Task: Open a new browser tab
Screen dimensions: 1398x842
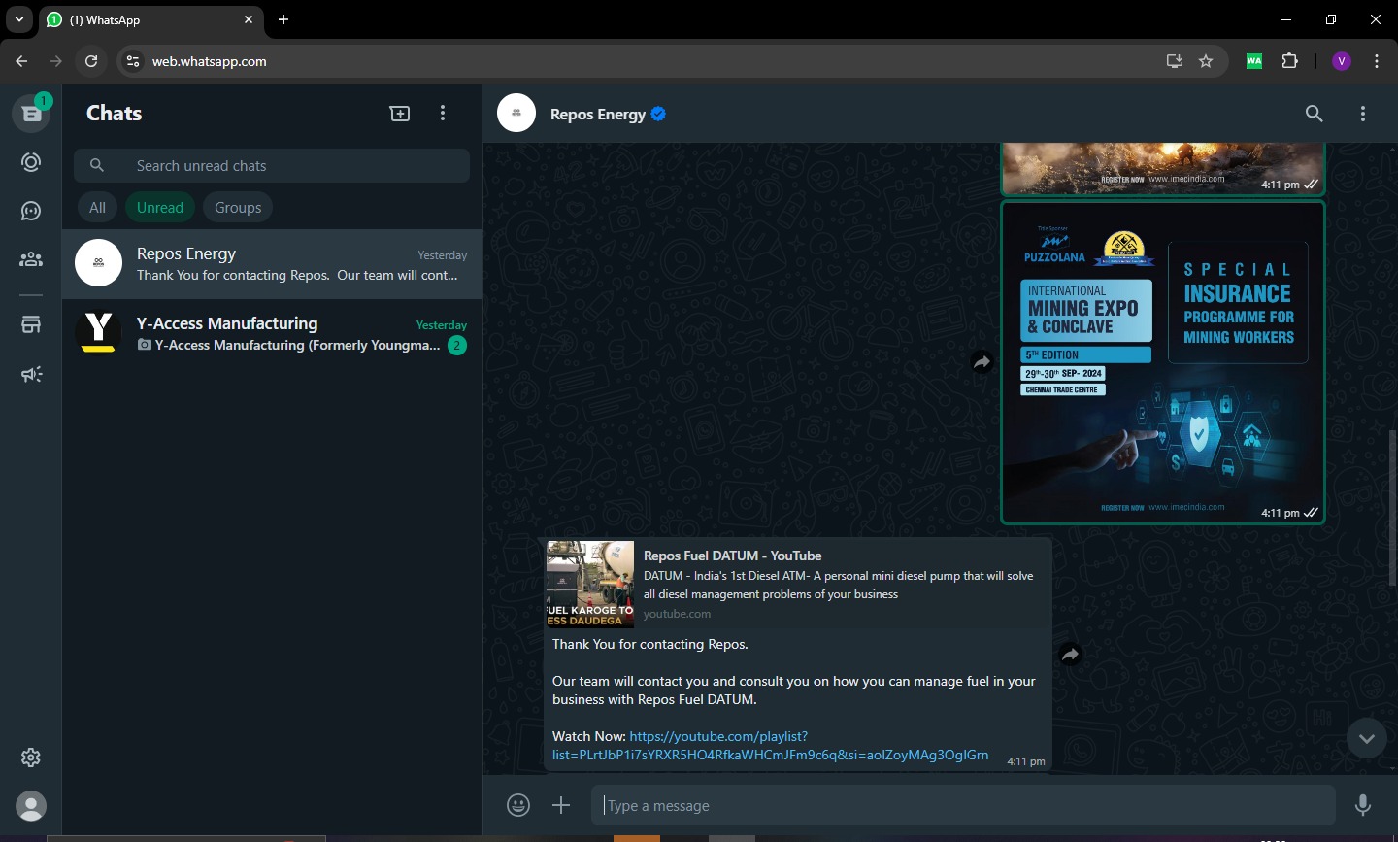Action: point(283,19)
